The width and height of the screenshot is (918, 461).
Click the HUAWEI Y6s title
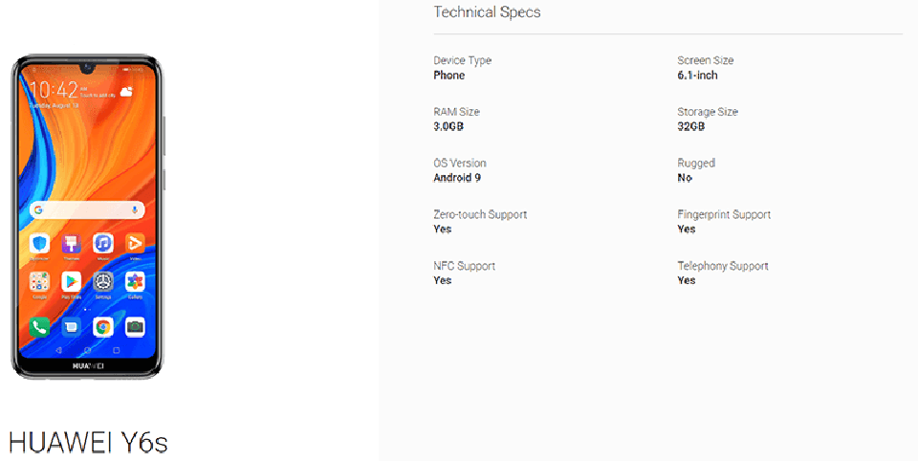point(88,443)
